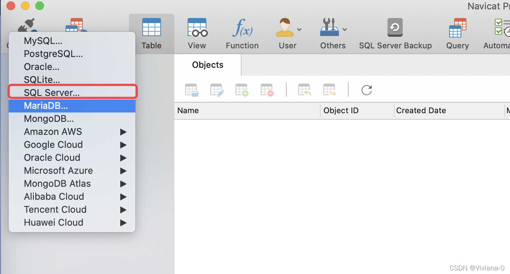This screenshot has width=510, height=274.
Task: Click the Design Table pencil icon
Action: (x=217, y=90)
